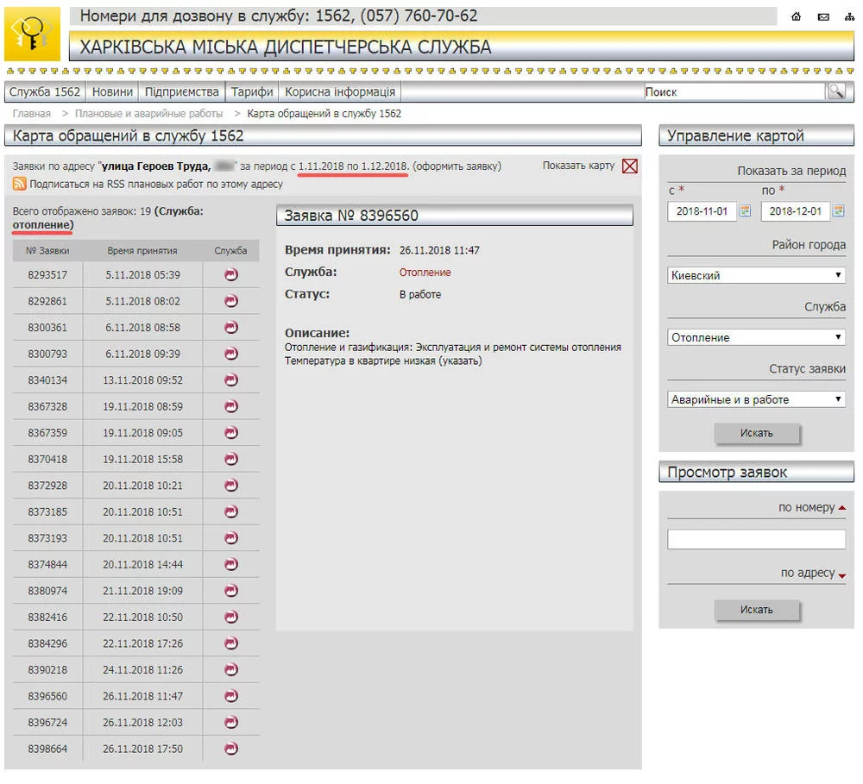This screenshot has height=784, width=863.
Task: Click the search magnifier icon
Action: (835, 91)
